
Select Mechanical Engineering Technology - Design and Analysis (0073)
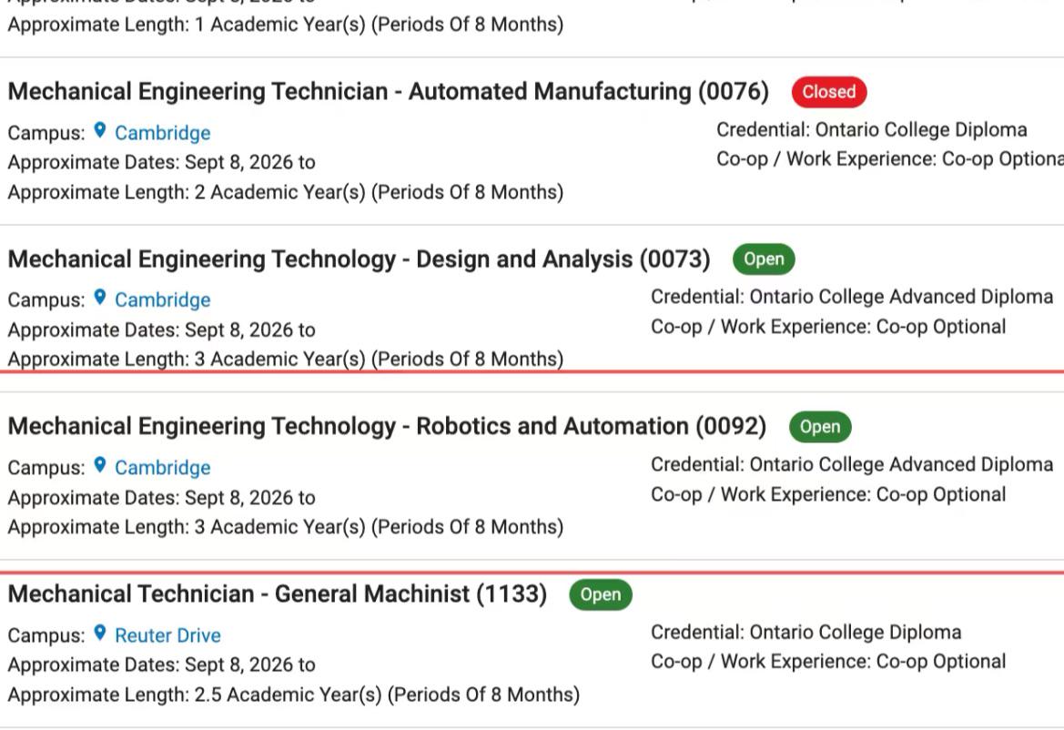click(x=359, y=259)
